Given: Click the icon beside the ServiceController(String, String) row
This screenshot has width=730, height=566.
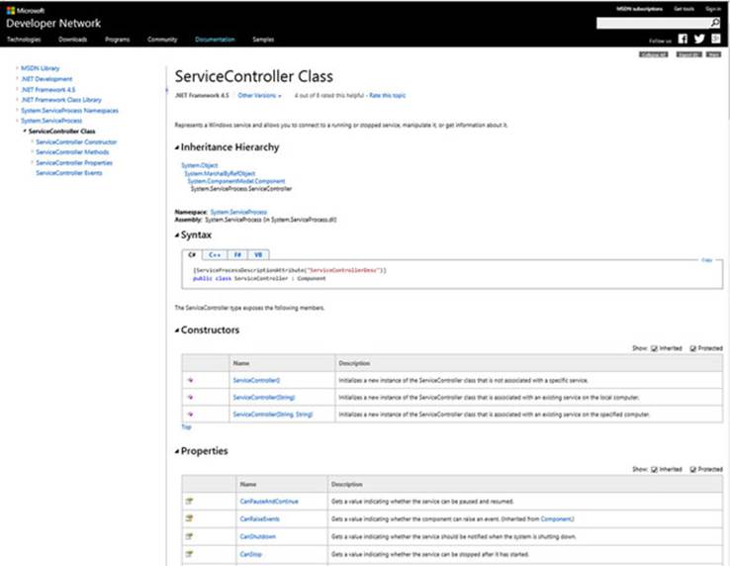Looking at the screenshot, I should click(x=190, y=415).
